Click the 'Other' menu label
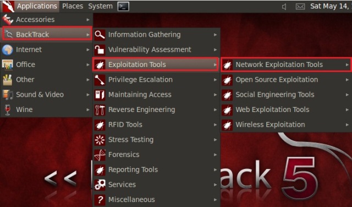 click(25, 80)
